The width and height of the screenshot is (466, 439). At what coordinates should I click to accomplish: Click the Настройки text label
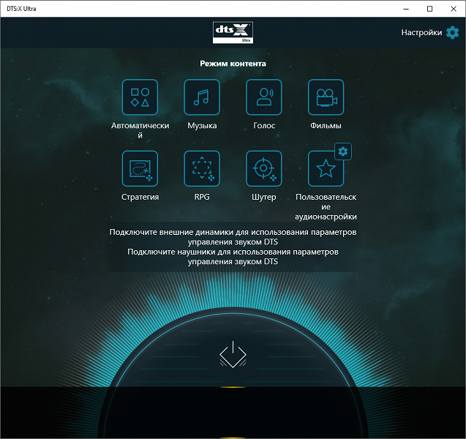(x=421, y=32)
